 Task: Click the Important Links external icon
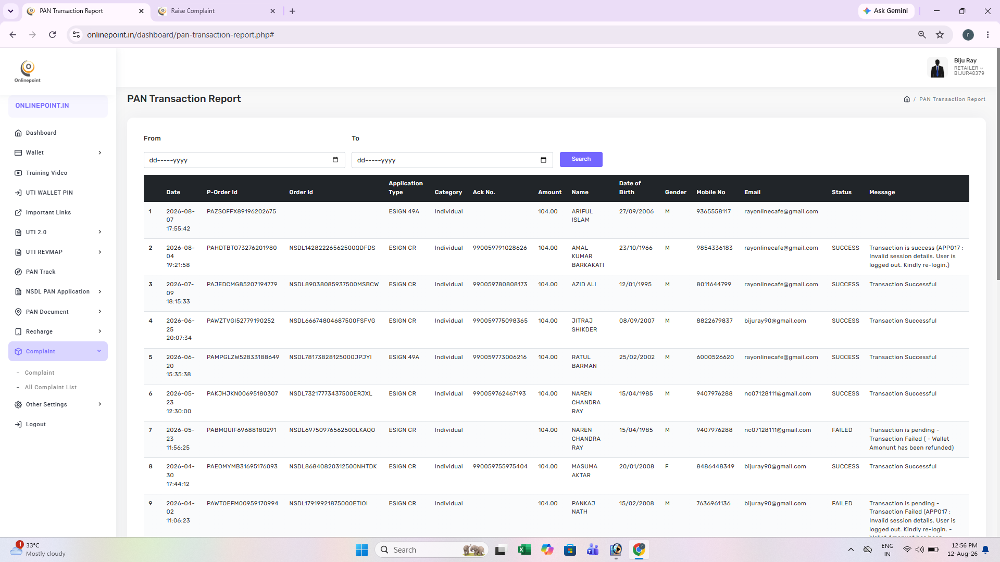pos(18,212)
